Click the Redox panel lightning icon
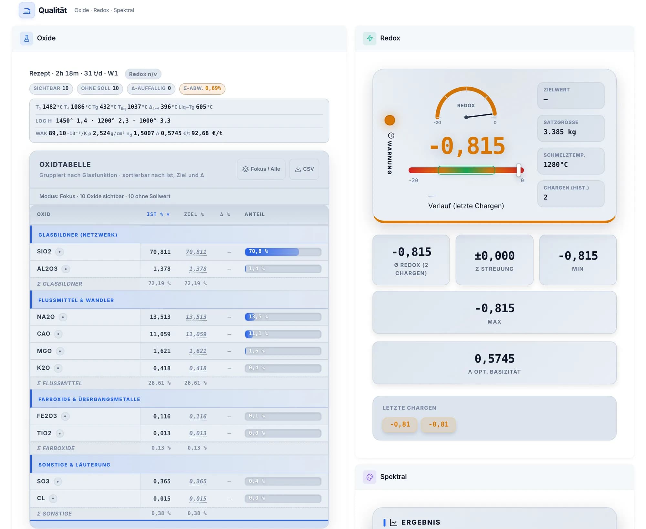 (x=370, y=38)
